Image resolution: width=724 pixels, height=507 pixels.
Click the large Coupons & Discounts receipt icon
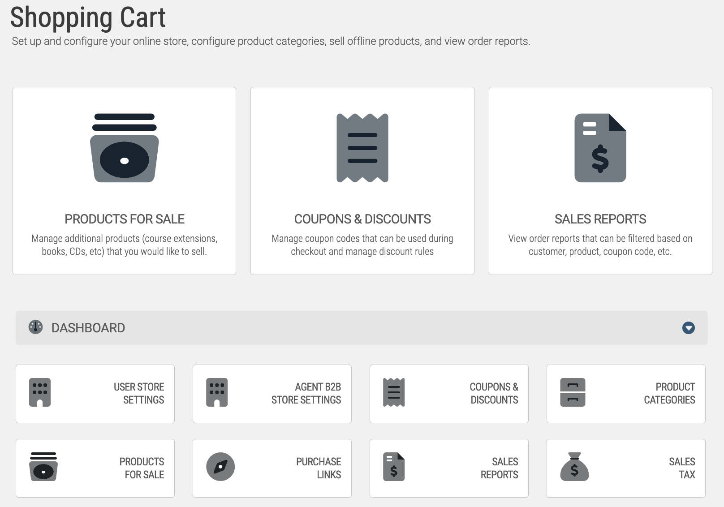tap(362, 148)
